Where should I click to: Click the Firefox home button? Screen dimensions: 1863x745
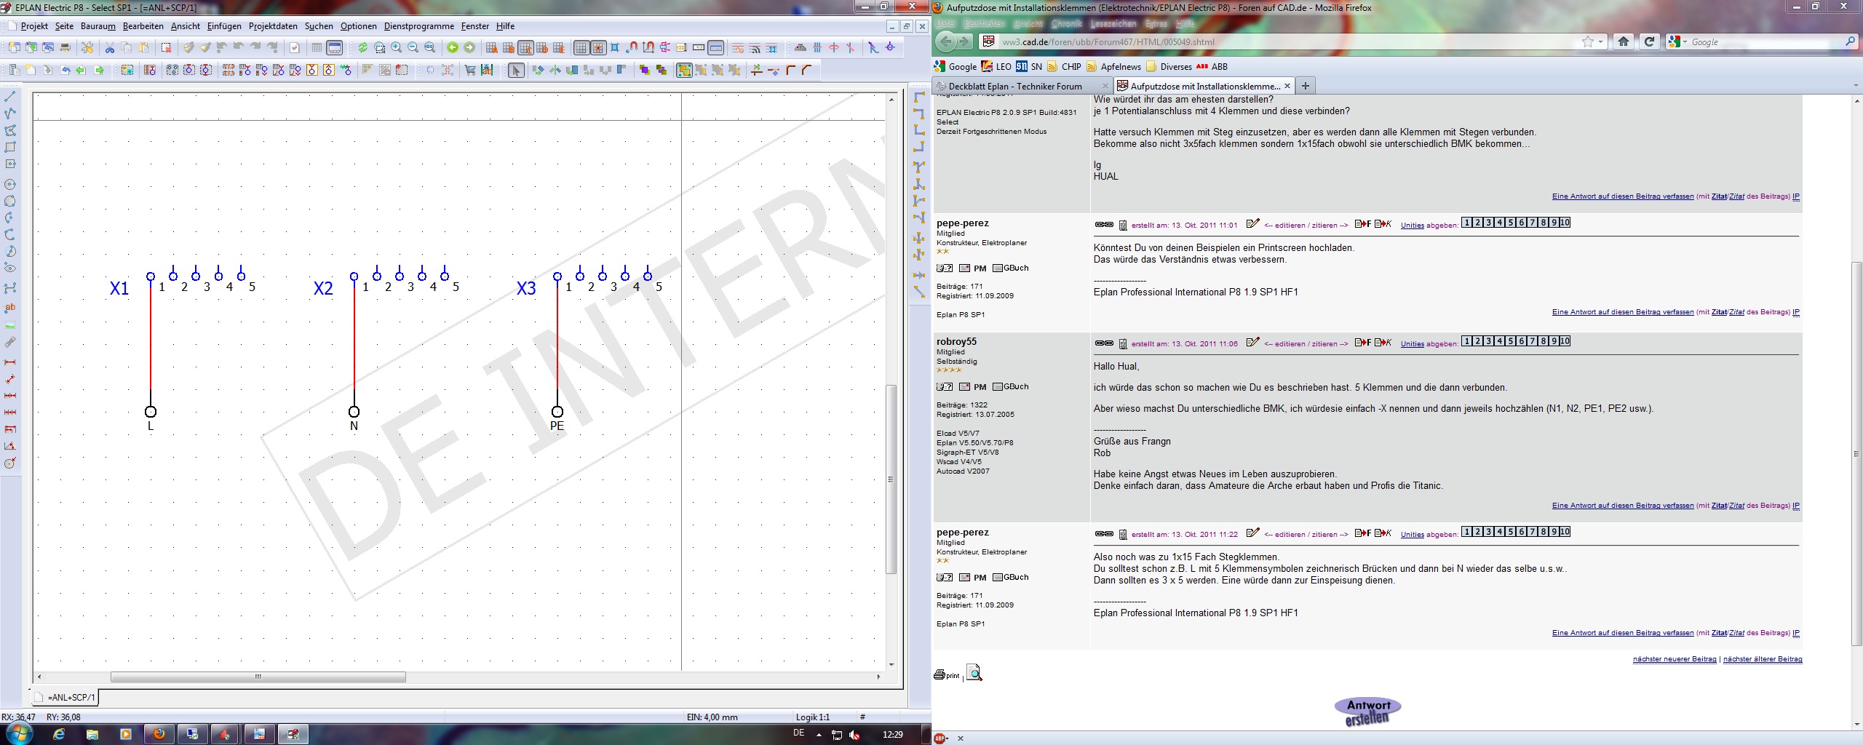pos(1624,41)
